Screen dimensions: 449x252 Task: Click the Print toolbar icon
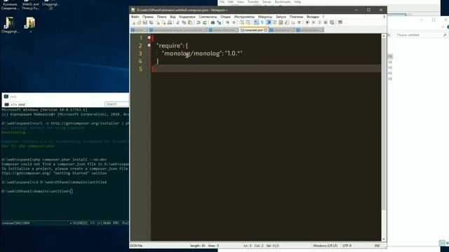170,22
